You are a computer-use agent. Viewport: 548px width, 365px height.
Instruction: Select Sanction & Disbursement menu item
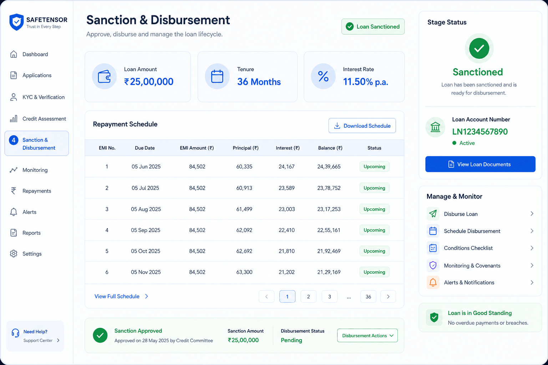click(37, 143)
